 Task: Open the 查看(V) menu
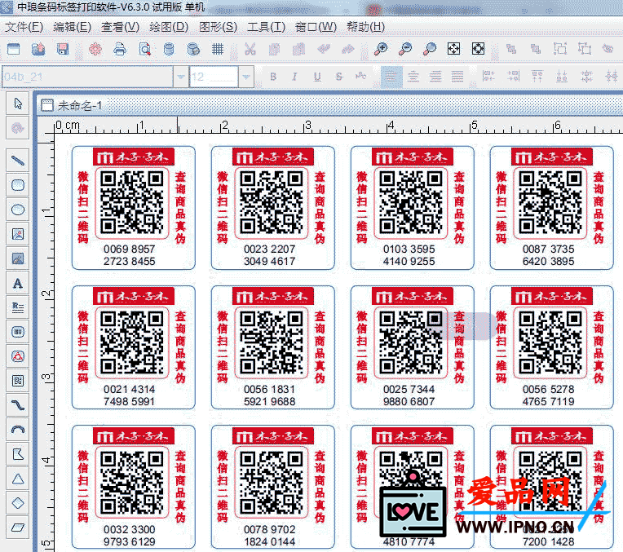121,27
